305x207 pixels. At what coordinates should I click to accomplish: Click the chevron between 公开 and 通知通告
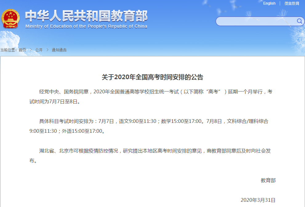(47, 50)
